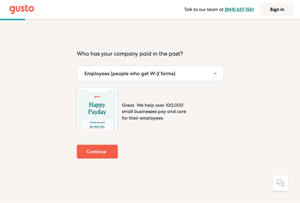Click the 'Talk to our team at' text
The image size is (300, 203).
(204, 9)
